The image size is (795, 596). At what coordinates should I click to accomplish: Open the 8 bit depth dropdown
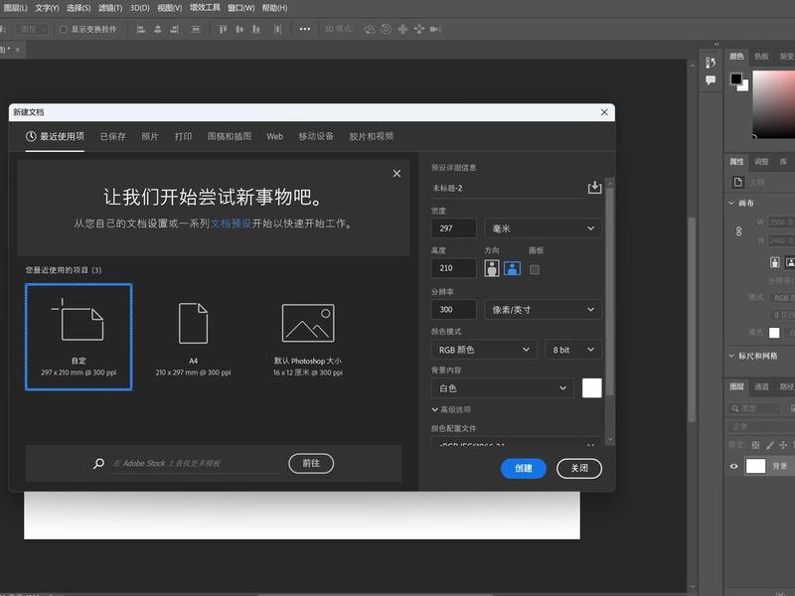click(x=573, y=350)
